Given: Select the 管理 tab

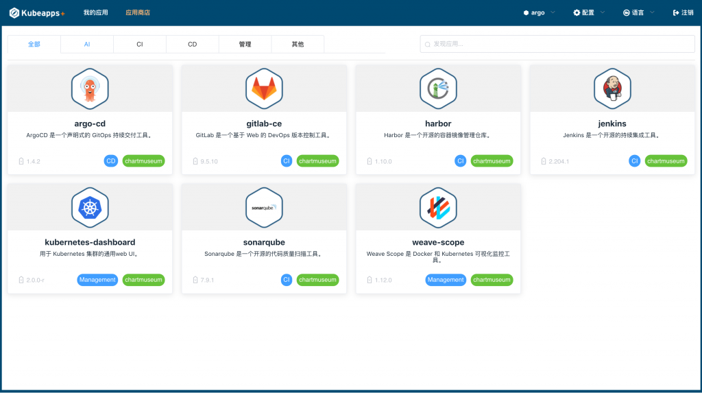Looking at the screenshot, I should pyautogui.click(x=245, y=45).
